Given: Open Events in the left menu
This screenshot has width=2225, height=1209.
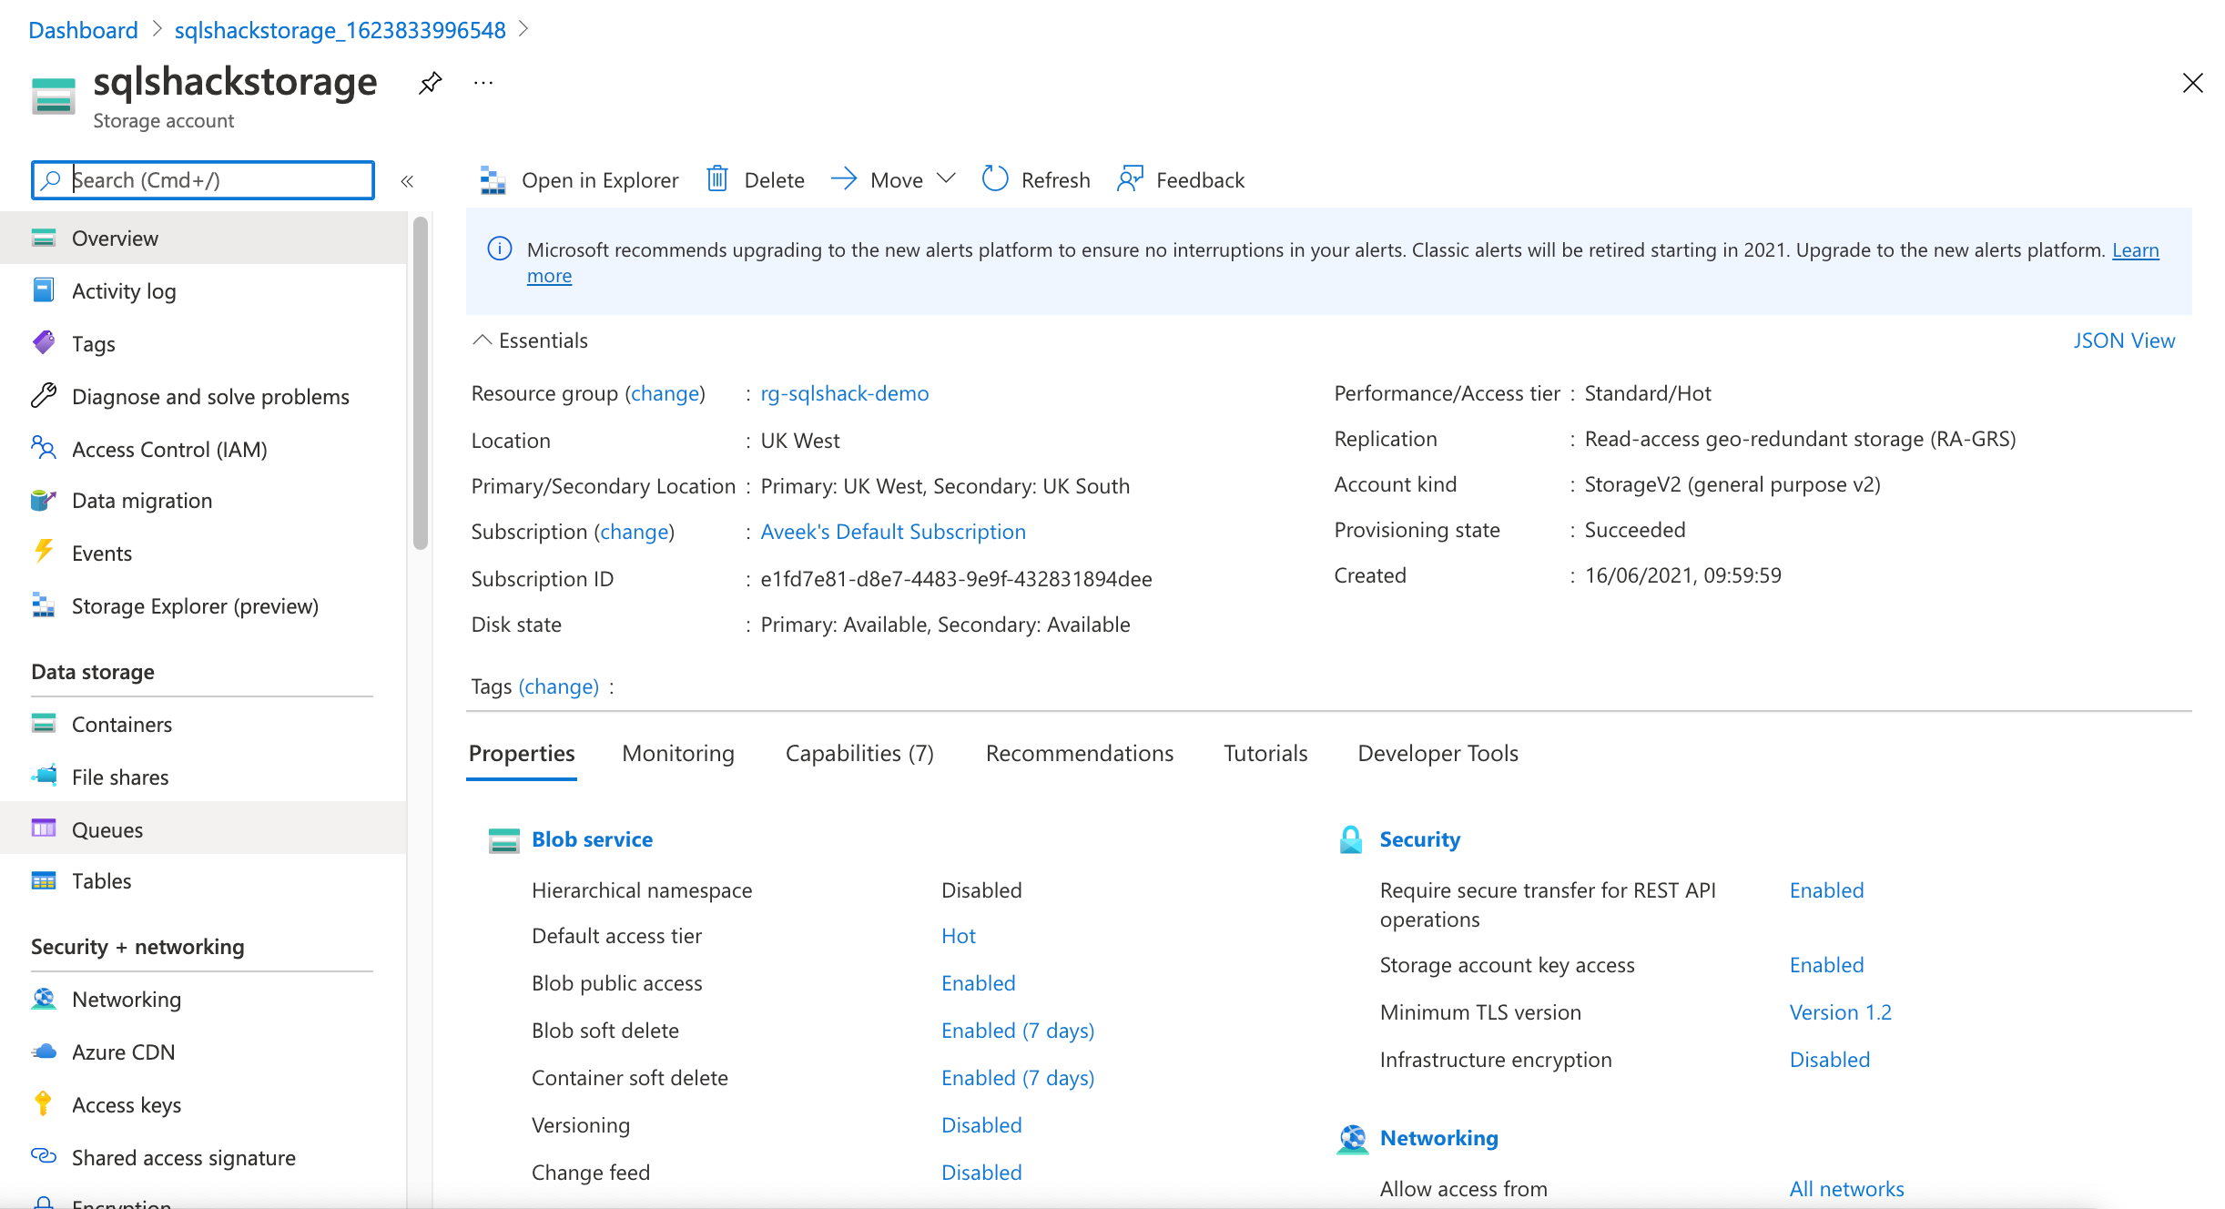Looking at the screenshot, I should [x=101, y=554].
